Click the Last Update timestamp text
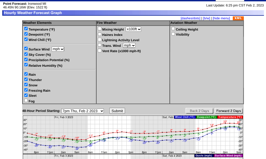Image resolution: width=266 pixels, height=159 pixels. pyautogui.click(x=235, y=5)
